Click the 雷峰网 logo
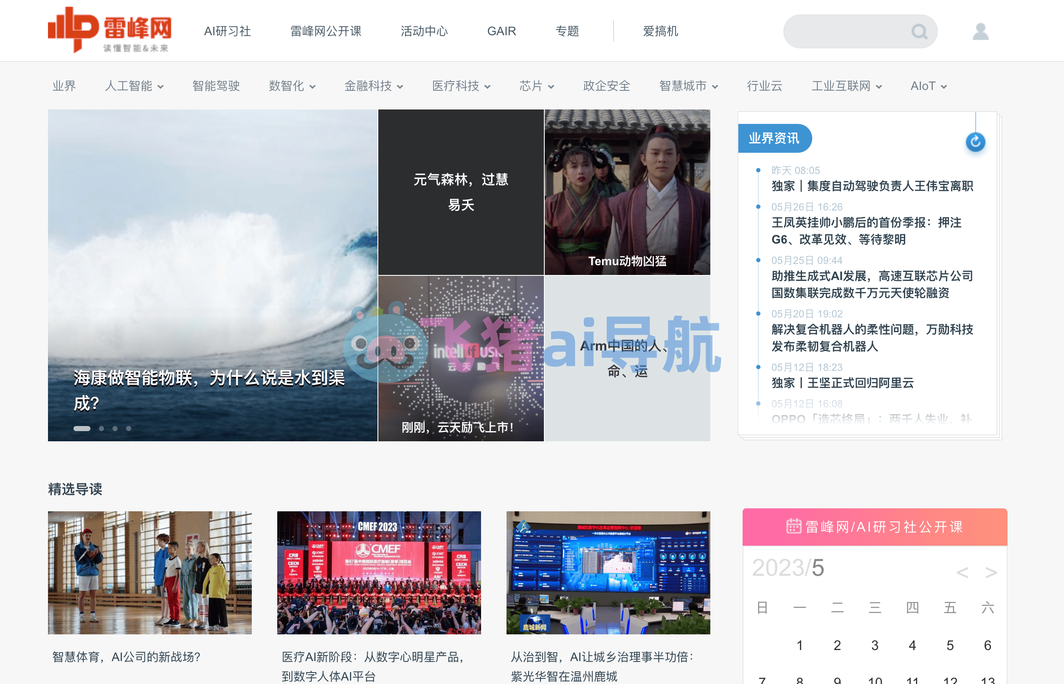The image size is (1064, 684). 110,30
